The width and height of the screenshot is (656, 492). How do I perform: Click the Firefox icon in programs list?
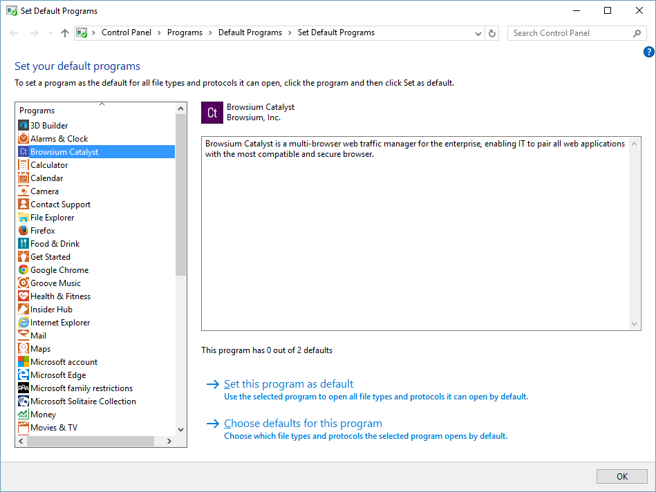(x=24, y=231)
